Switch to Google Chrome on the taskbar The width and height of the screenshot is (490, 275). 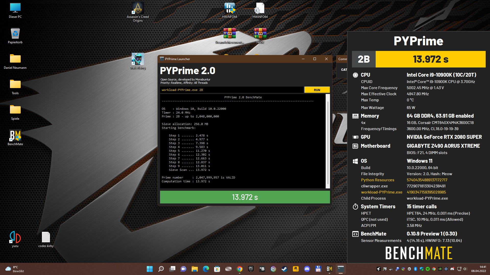pos(240,269)
